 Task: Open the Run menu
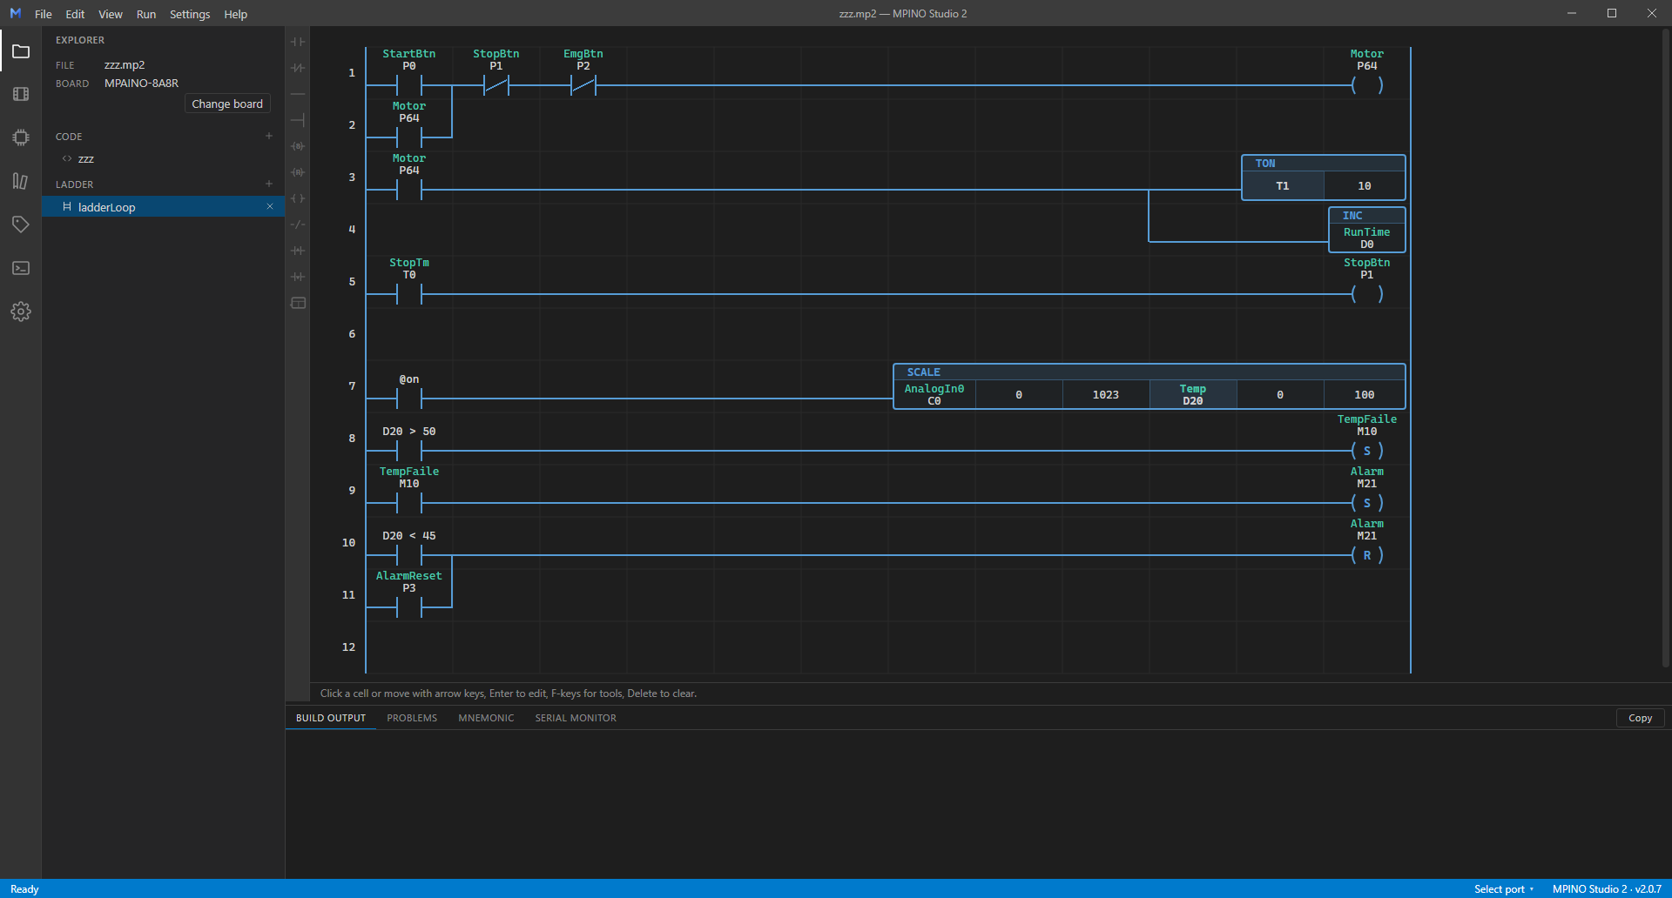point(146,14)
